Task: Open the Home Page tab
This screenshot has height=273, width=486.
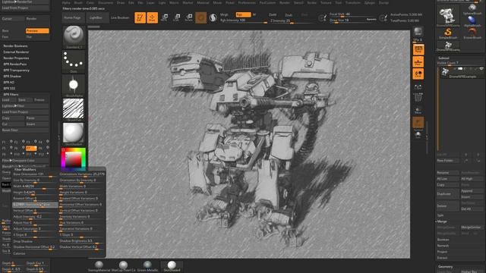Action: [x=73, y=18]
